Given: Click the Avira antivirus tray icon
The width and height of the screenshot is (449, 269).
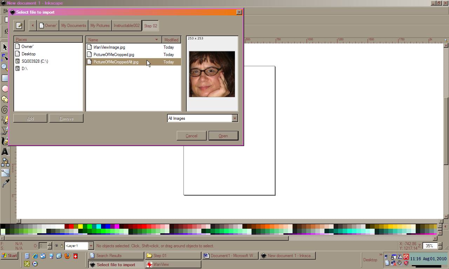Looking at the screenshot, I should tap(406, 257).
